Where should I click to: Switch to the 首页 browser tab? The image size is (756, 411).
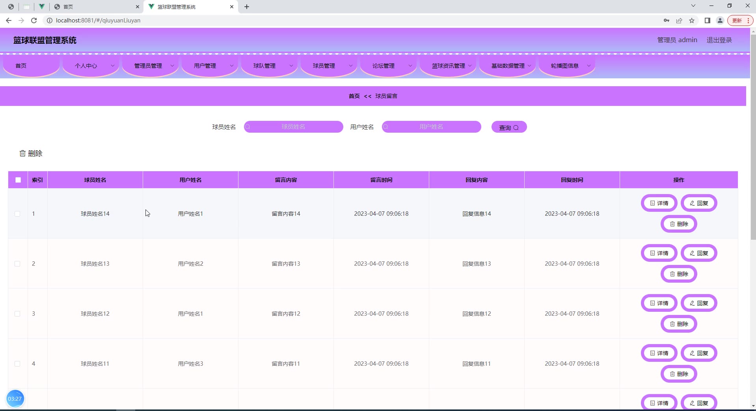click(97, 7)
